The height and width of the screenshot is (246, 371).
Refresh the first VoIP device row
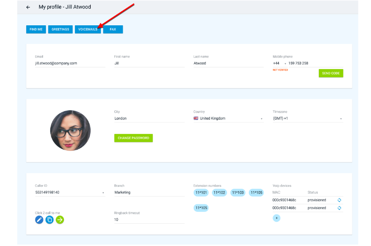pos(339,200)
